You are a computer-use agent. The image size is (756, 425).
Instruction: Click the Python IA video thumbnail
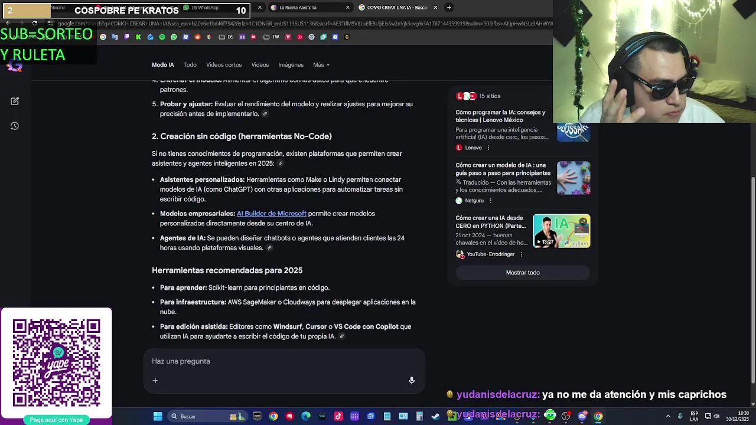tap(562, 231)
